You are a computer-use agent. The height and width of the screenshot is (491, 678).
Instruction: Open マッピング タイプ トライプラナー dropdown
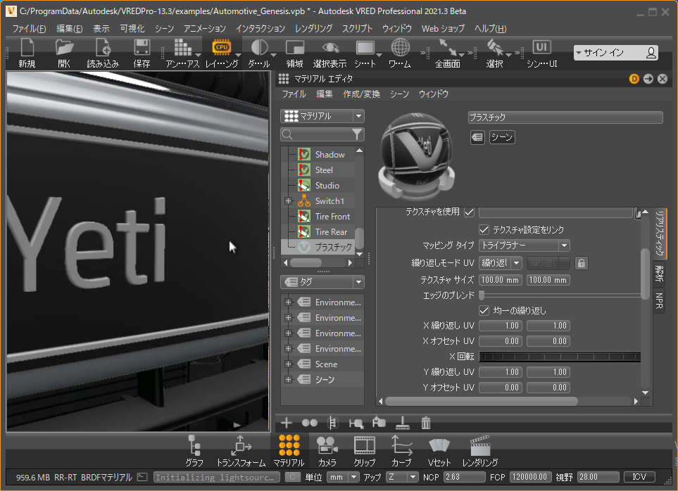click(x=524, y=245)
